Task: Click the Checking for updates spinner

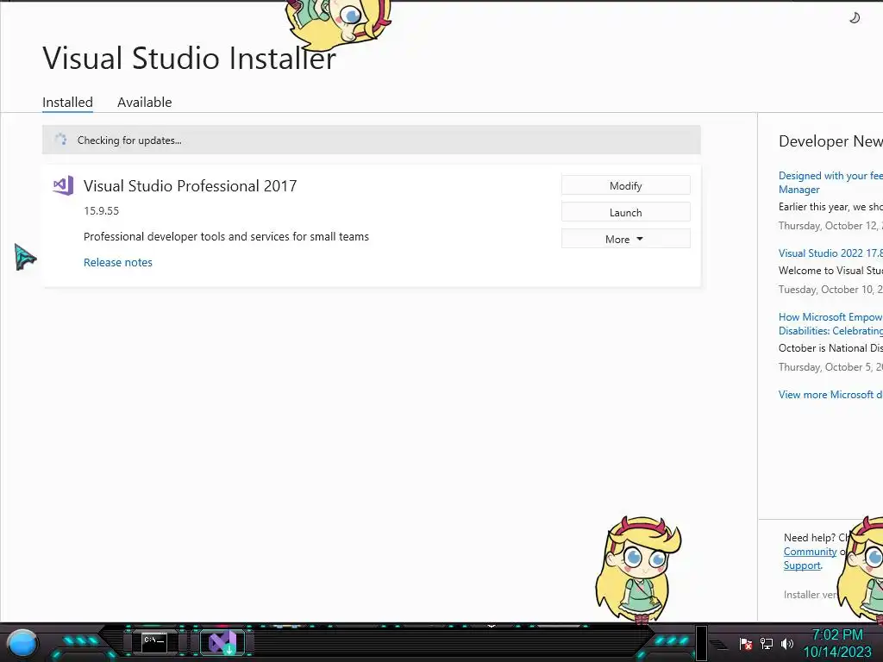Action: [x=60, y=140]
